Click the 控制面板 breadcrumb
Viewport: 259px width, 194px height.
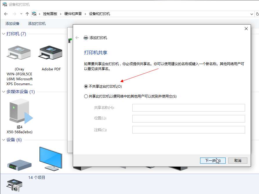[50, 14]
